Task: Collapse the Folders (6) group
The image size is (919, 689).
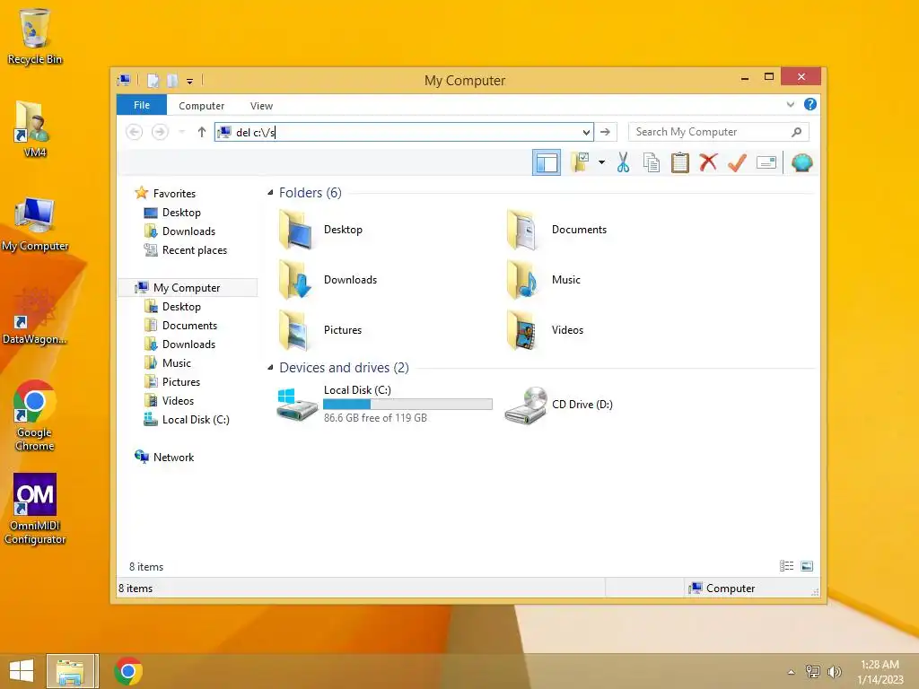Action: [270, 193]
